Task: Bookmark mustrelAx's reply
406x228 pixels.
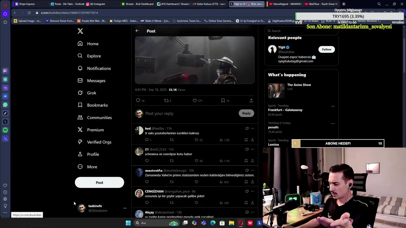Action: coord(246,182)
